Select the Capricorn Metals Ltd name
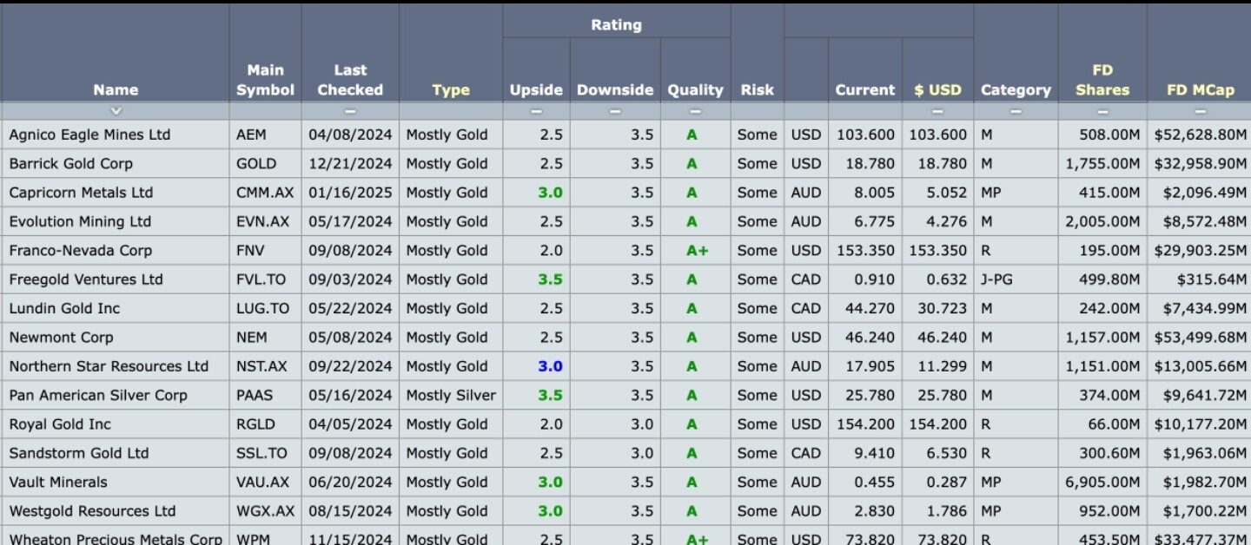Image resolution: width=1251 pixels, height=545 pixels. tap(81, 193)
